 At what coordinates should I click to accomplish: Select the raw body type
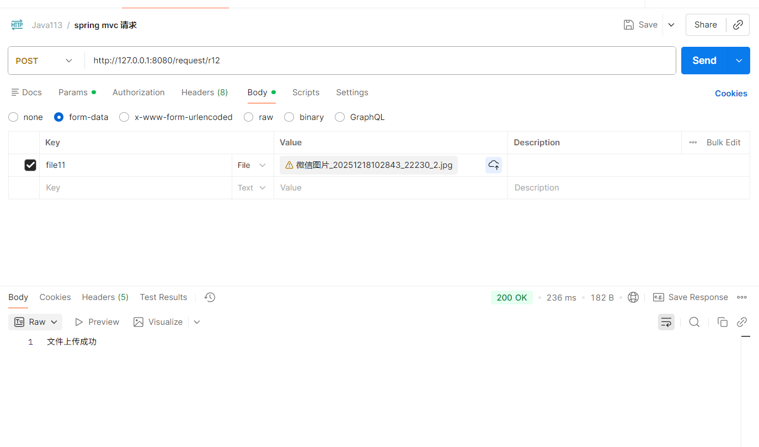pyautogui.click(x=249, y=117)
